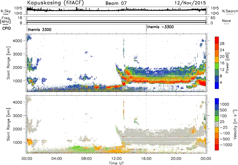Click the green velocity segment of colorbar
This screenshot has height=165, width=238.
click(217, 119)
